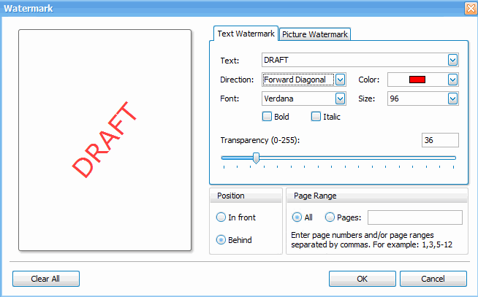Open the Color dropdown arrow
Screen dimensions: 478x297
click(452, 80)
